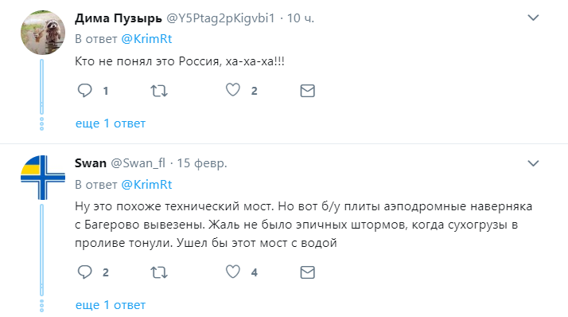This screenshot has width=568, height=317.
Task: Open Swan's flag avatar
Action: coord(43,178)
